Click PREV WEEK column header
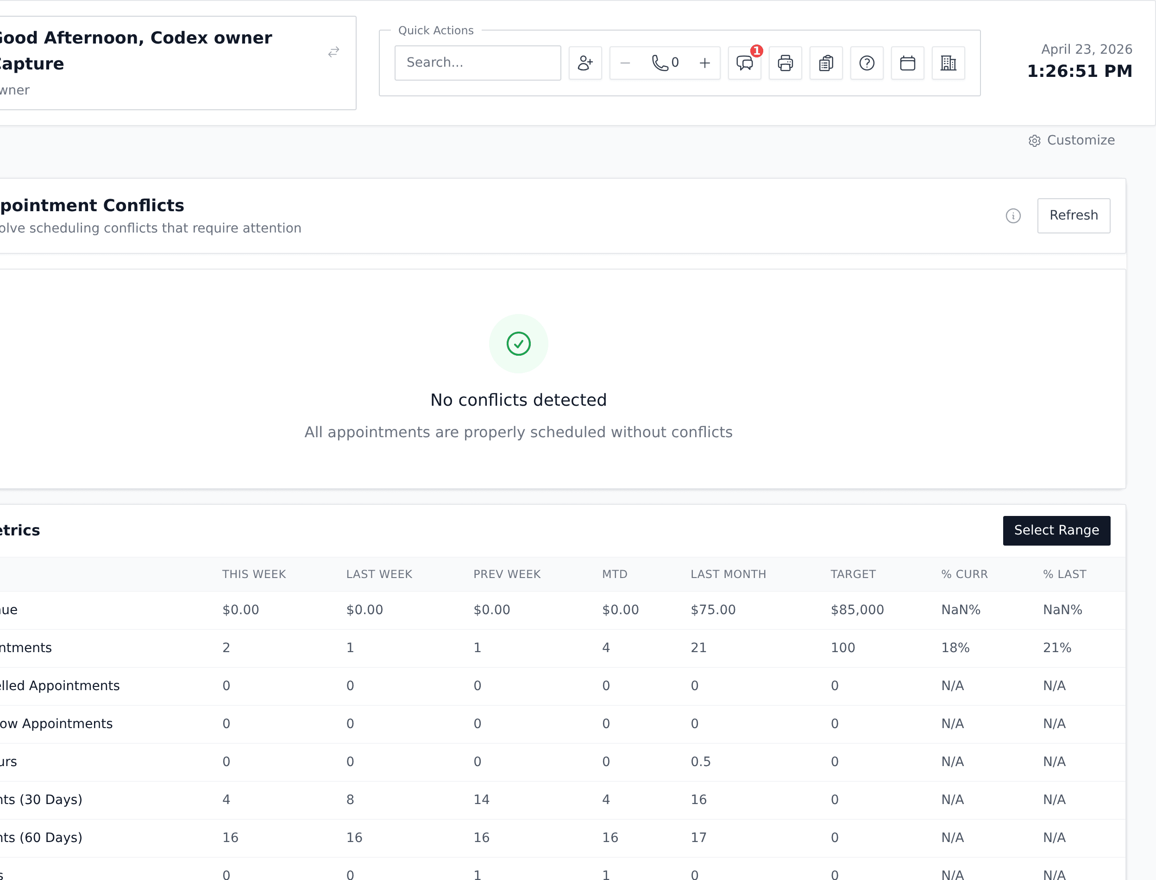 (507, 574)
